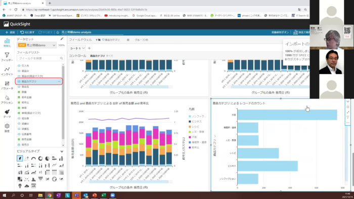Select the AutoGraph lightning visual type
The height and width of the screenshot is (199, 354).
20,159
